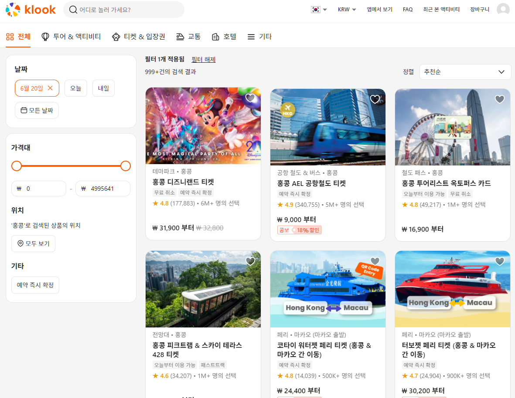Image resolution: width=515 pixels, height=398 pixels.
Task: Open the AEL airport train image
Action: 328,127
